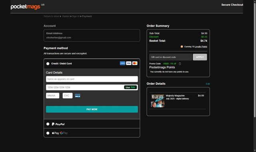The image size is (256, 152).
Task: Open the Basket breadcrumb link
Action: (66, 16)
